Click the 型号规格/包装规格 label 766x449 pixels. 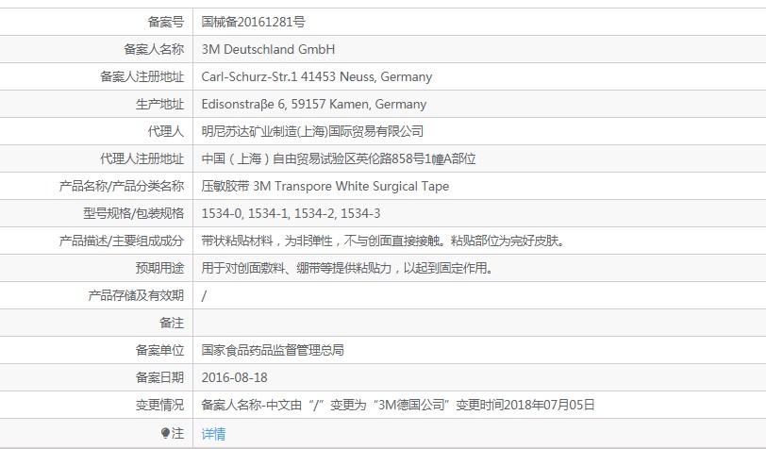pos(133,213)
